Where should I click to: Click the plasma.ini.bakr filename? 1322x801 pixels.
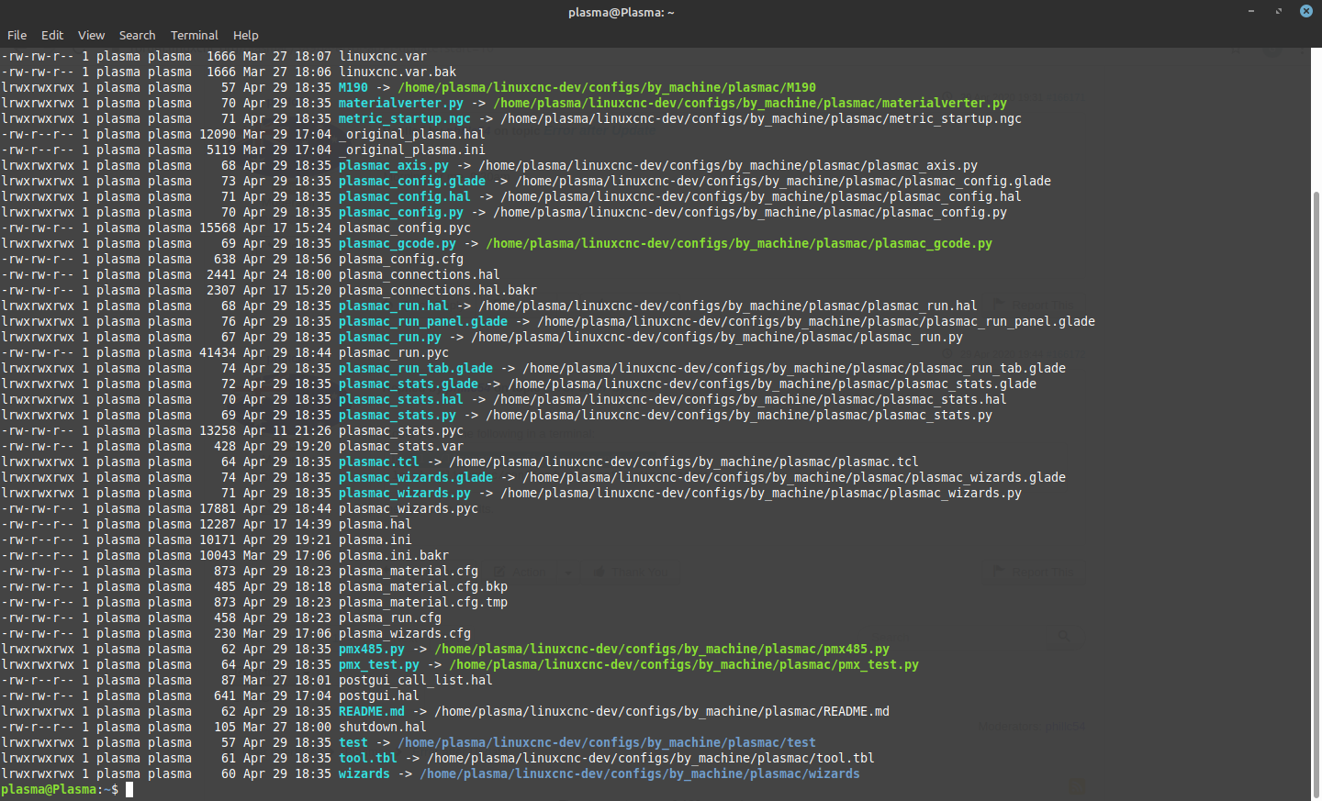point(394,555)
